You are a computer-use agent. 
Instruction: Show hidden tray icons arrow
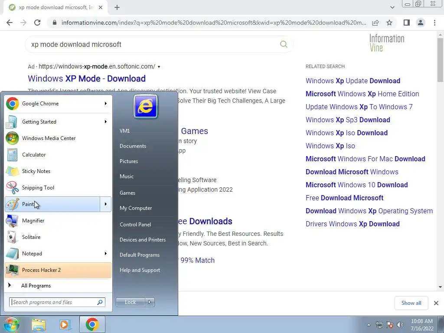click(369, 325)
